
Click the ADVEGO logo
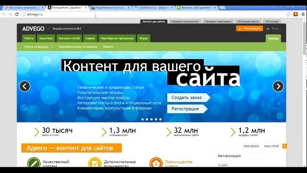(x=33, y=29)
